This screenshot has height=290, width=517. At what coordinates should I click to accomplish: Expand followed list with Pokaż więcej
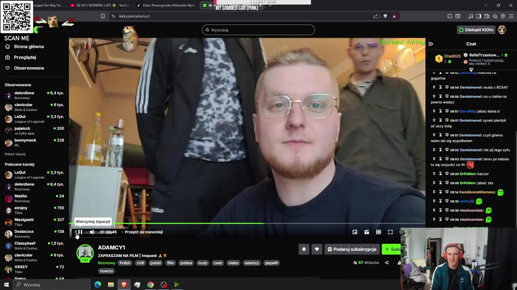pyautogui.click(x=15, y=154)
